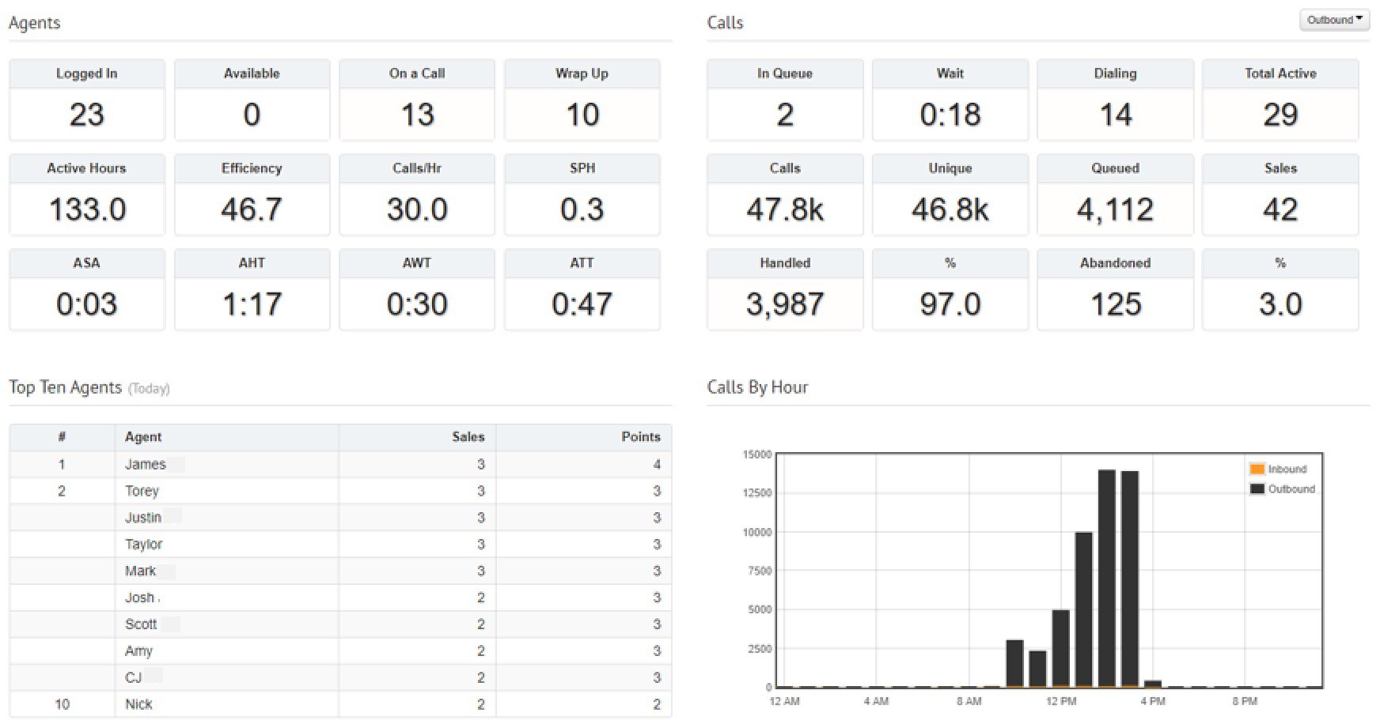Select the Total Active tile
This screenshot has width=1380, height=724.
pos(1280,100)
